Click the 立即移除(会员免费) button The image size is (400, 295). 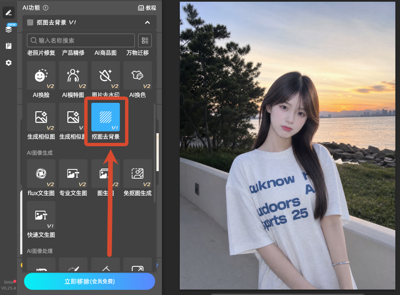point(90,281)
